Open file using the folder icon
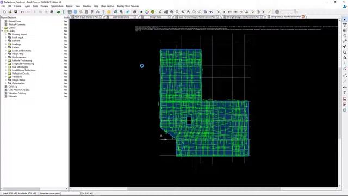The height and width of the screenshot is (196, 348). pyautogui.click(x=10, y=12)
